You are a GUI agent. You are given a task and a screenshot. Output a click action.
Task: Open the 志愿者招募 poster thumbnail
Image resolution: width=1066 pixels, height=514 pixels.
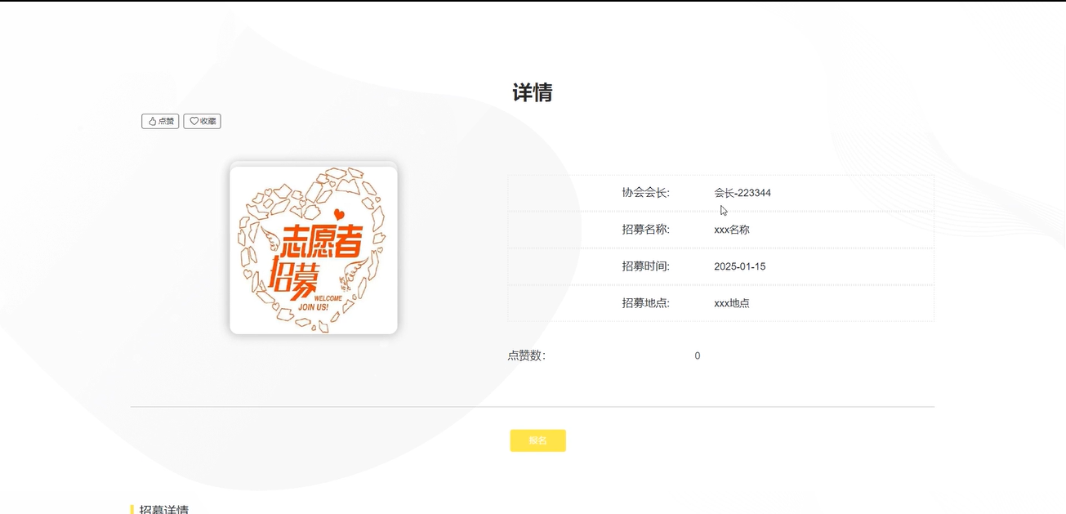point(314,249)
